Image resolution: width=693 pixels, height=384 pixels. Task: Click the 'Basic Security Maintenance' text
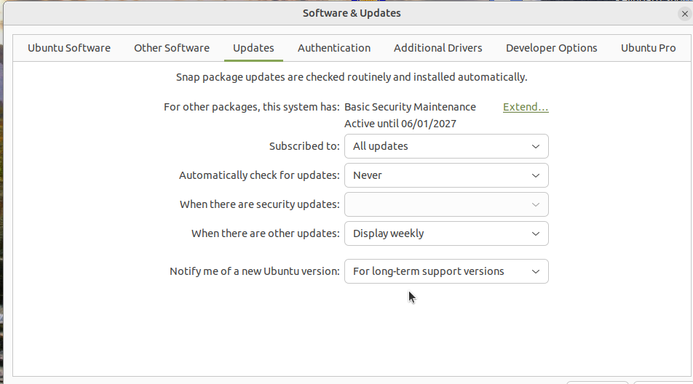(410, 107)
